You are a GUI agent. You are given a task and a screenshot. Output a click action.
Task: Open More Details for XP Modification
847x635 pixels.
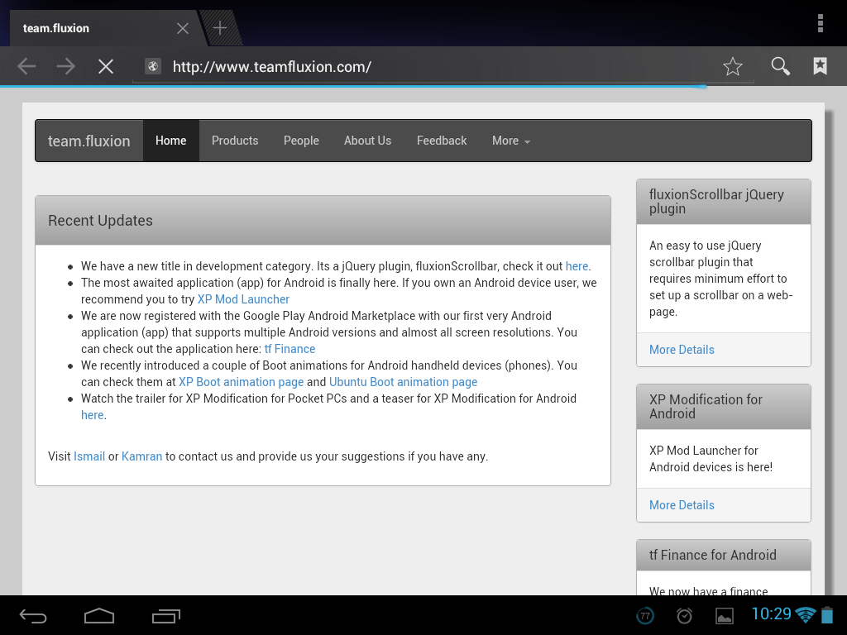click(x=682, y=505)
